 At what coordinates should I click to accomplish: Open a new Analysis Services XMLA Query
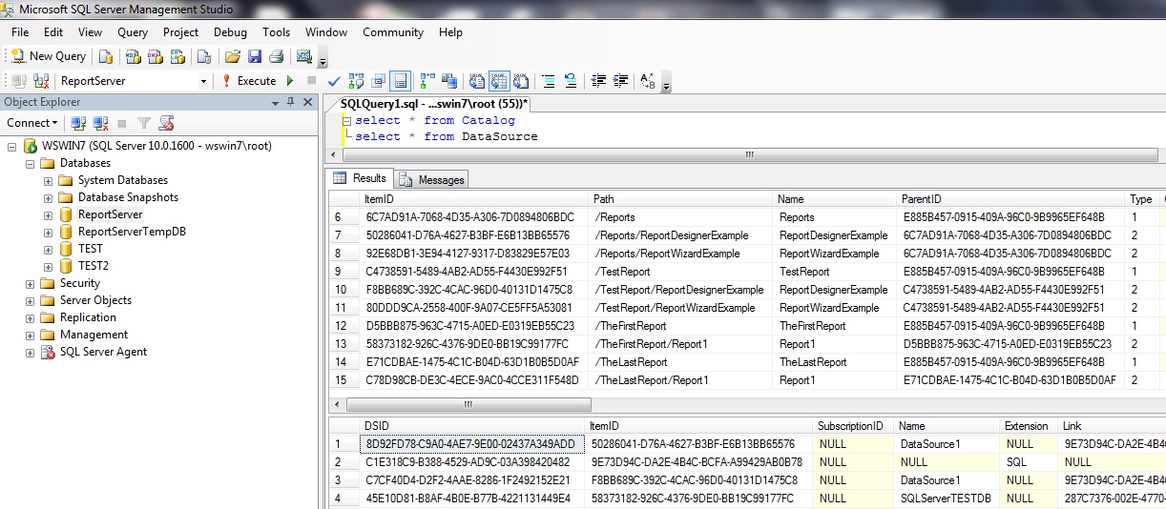177,56
